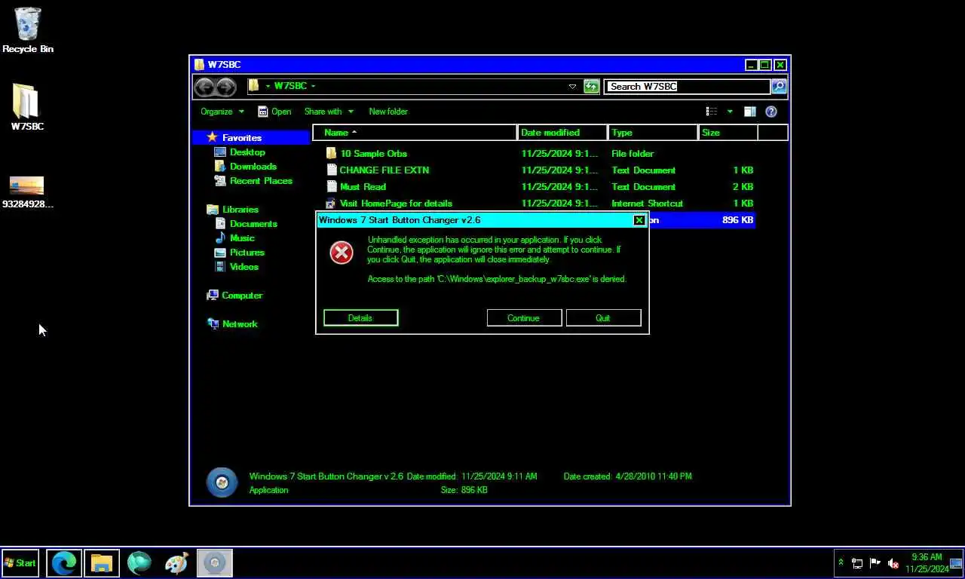Toggle the preview pane icon
Image resolution: width=965 pixels, height=579 pixels.
749,112
